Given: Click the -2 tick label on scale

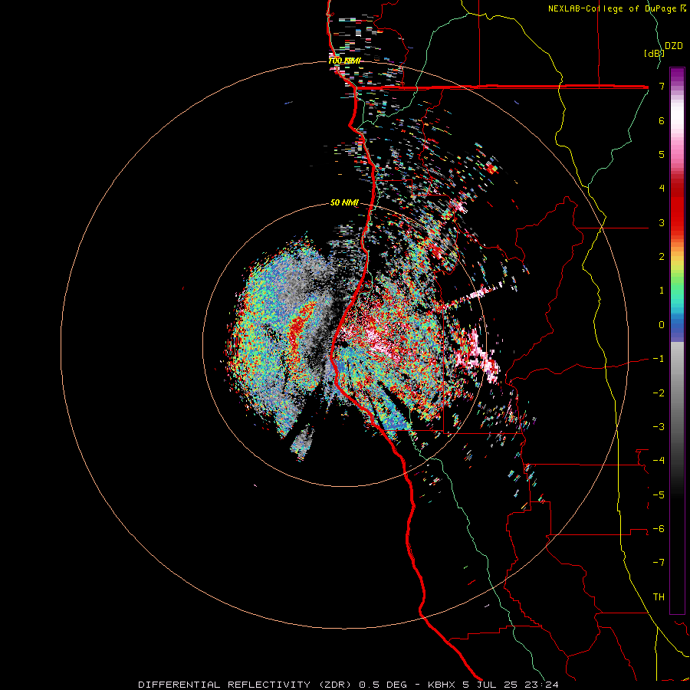Looking at the screenshot, I should tap(659, 393).
